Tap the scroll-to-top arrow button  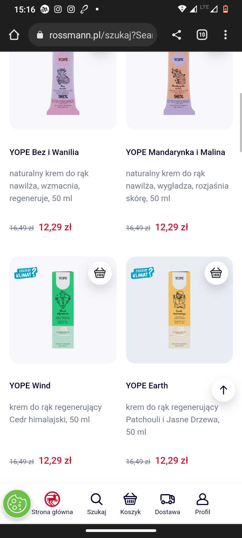[223, 390]
